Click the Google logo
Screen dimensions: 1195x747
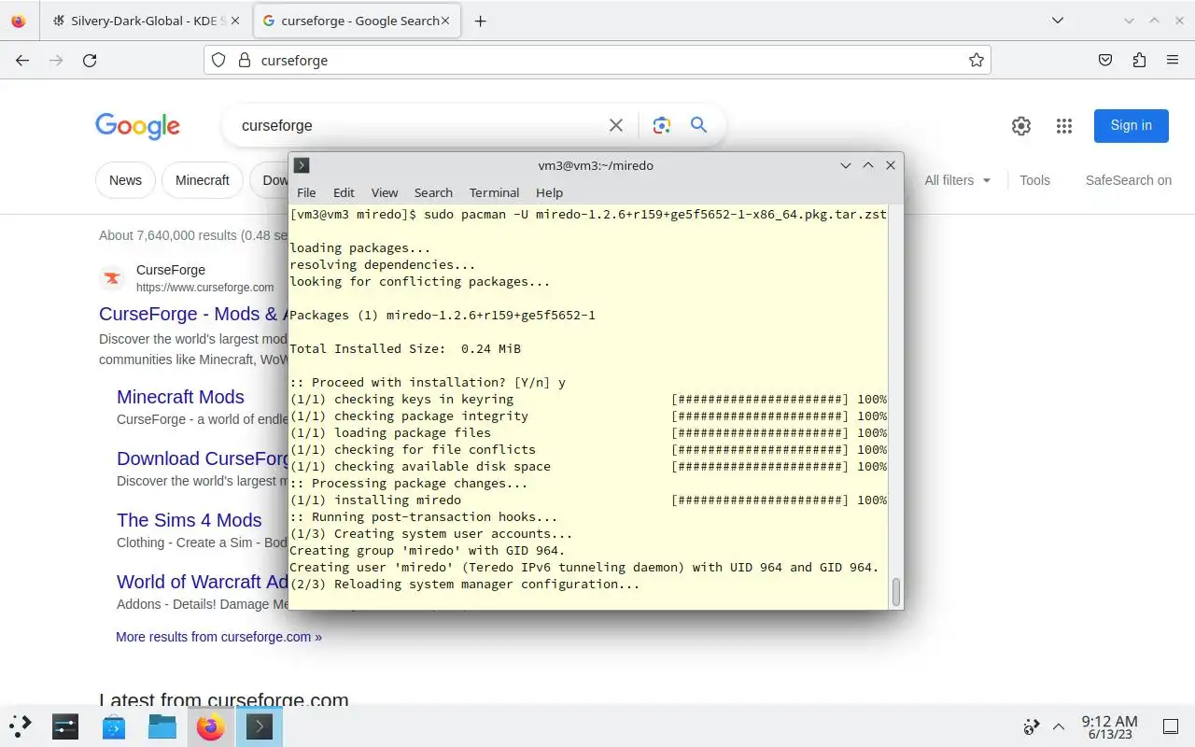click(137, 126)
